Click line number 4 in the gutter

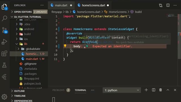click(56, 29)
